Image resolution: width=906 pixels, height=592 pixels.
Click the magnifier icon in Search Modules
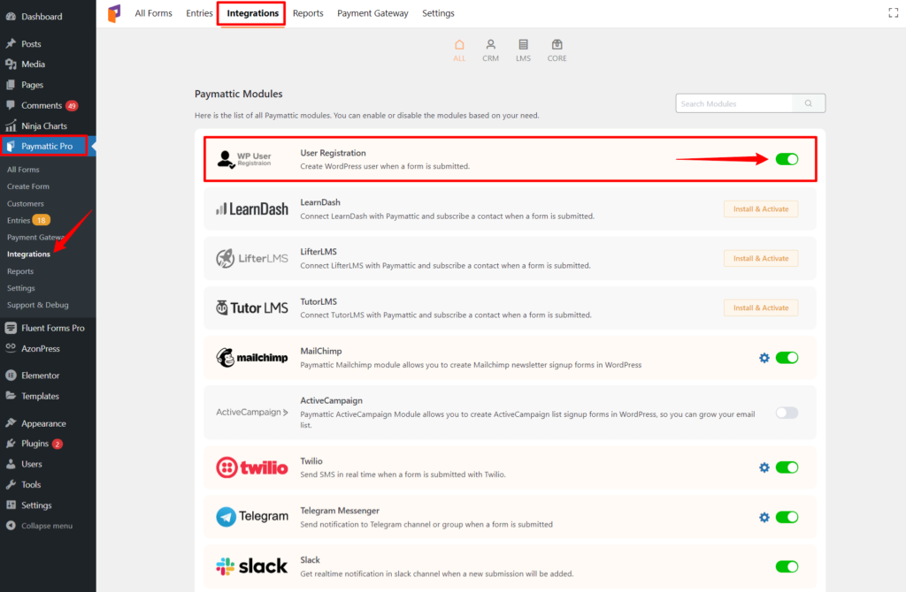[807, 102]
